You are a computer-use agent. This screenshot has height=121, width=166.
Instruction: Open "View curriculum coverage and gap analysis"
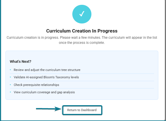pyautogui.click(x=44, y=92)
